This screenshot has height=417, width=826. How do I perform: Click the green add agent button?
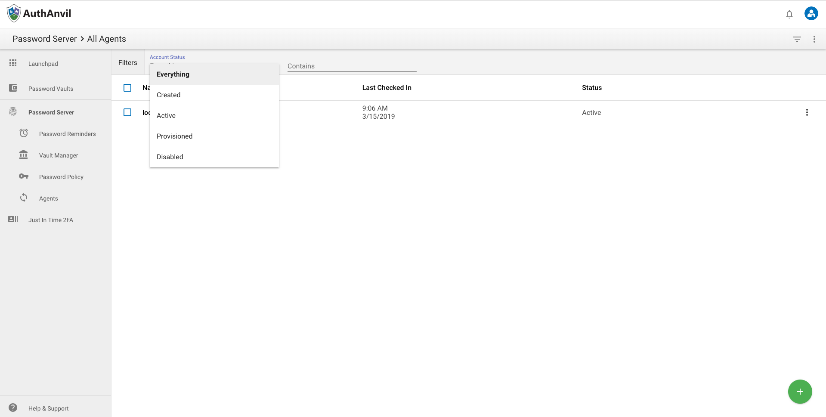tap(800, 392)
